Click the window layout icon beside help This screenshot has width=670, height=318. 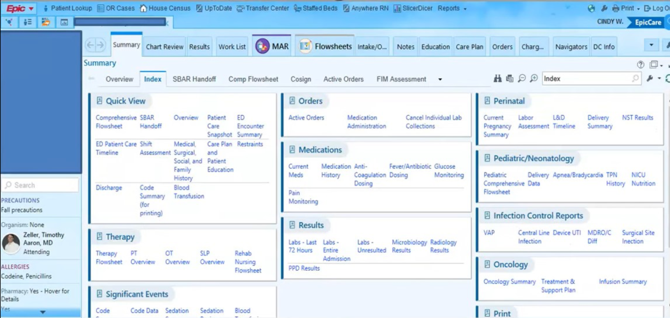coord(654,64)
